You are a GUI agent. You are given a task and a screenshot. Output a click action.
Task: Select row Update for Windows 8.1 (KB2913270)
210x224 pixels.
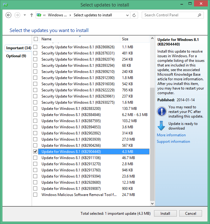click(94, 164)
